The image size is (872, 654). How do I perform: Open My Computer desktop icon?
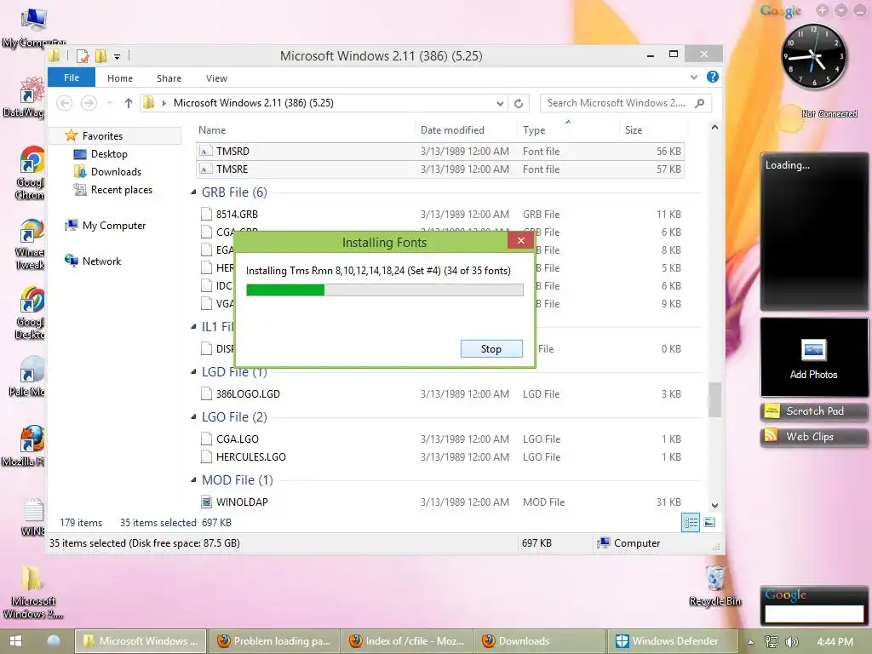pyautogui.click(x=33, y=28)
